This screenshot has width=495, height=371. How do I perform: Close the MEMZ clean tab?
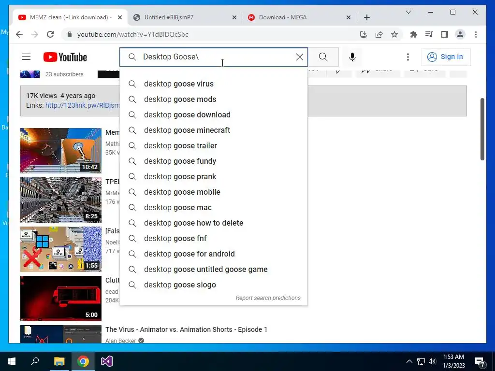click(120, 17)
